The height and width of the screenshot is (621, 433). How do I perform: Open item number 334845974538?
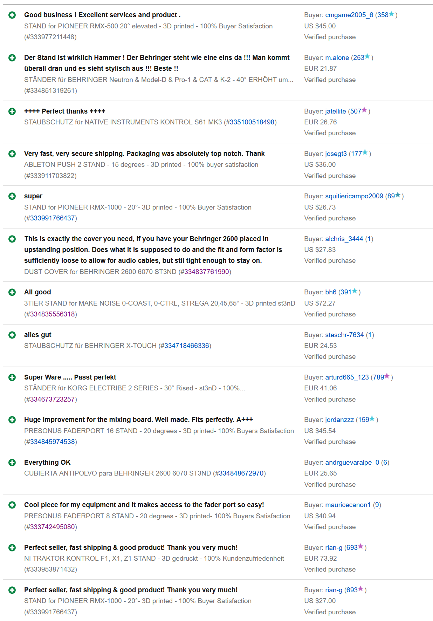point(52,442)
